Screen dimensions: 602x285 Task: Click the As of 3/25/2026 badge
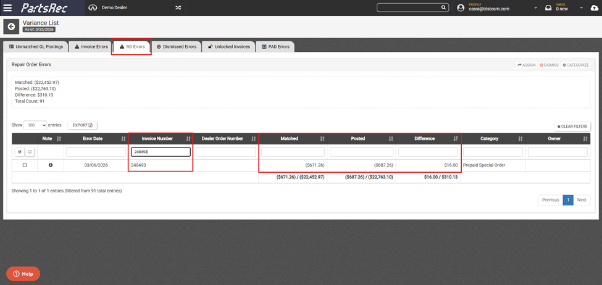coord(39,30)
